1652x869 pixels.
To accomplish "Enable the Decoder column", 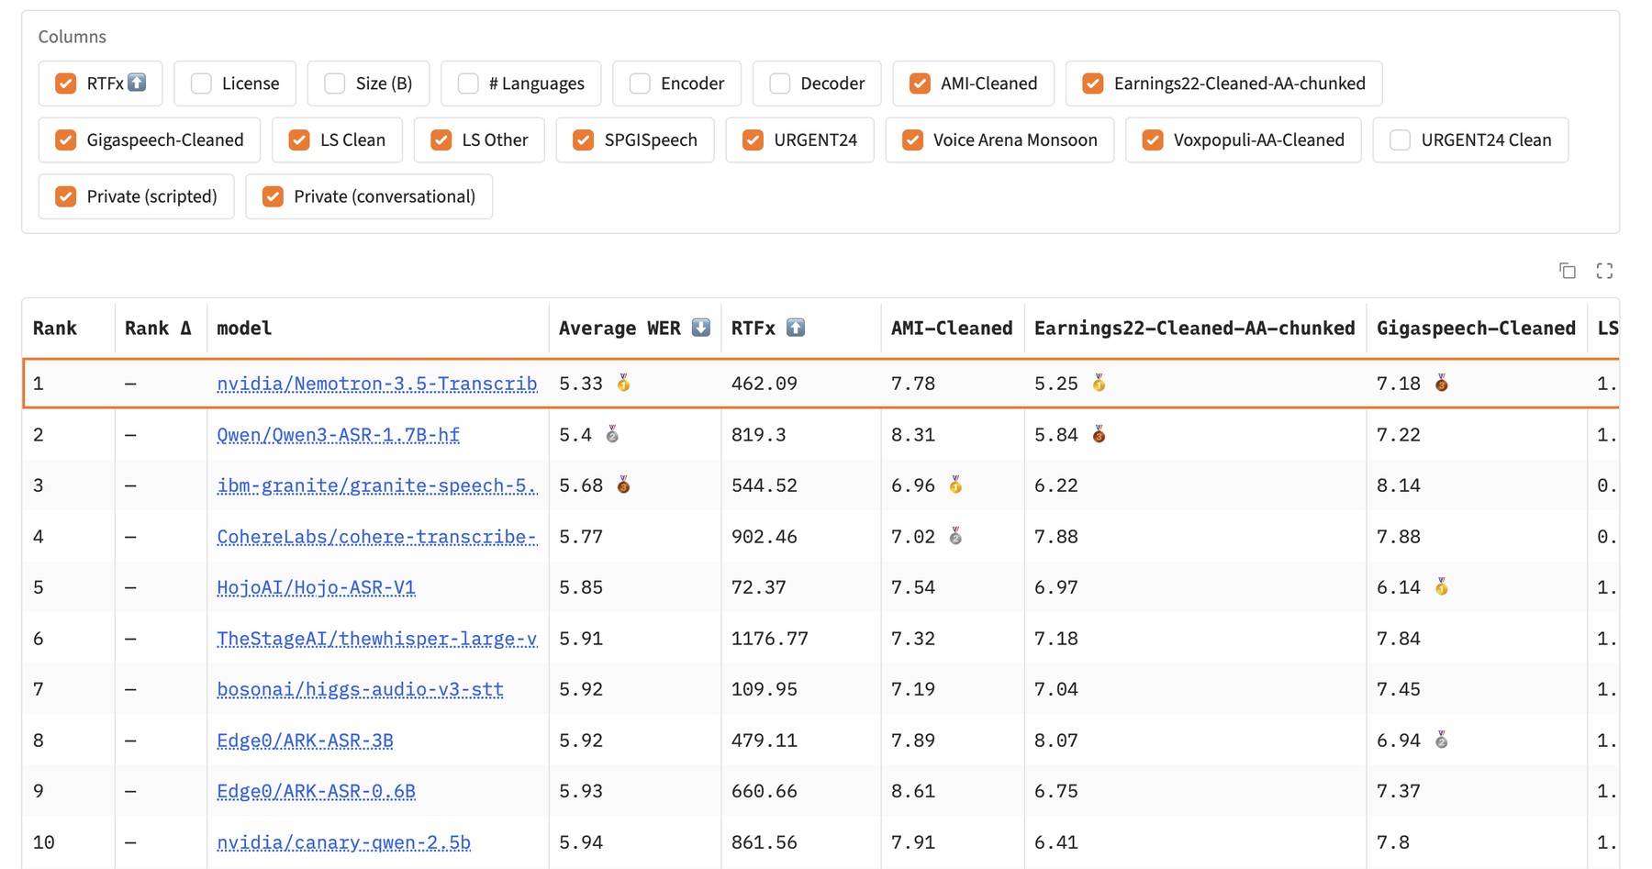I will 780,84.
